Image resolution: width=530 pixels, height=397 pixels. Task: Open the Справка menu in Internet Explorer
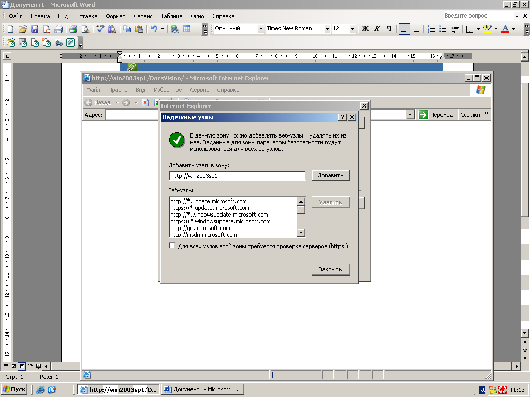[228, 90]
